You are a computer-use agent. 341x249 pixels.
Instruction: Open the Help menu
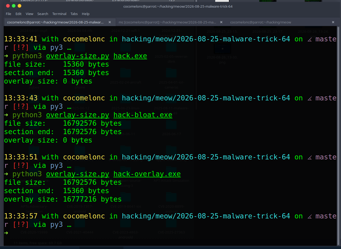[x=86, y=14]
